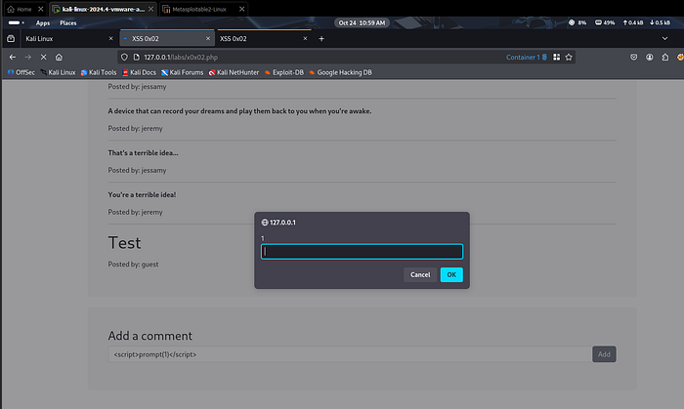
Task: Open the Firefox account icon
Action: (650, 57)
